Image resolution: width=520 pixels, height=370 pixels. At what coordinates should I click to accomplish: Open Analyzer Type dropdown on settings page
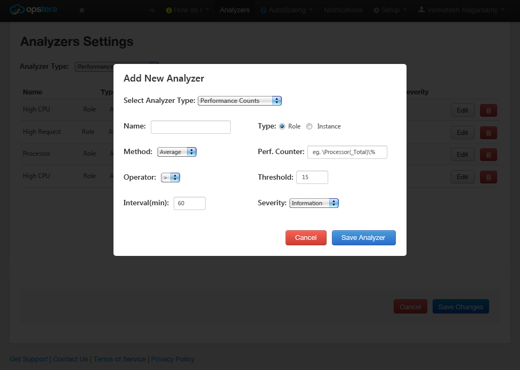[x=94, y=67]
